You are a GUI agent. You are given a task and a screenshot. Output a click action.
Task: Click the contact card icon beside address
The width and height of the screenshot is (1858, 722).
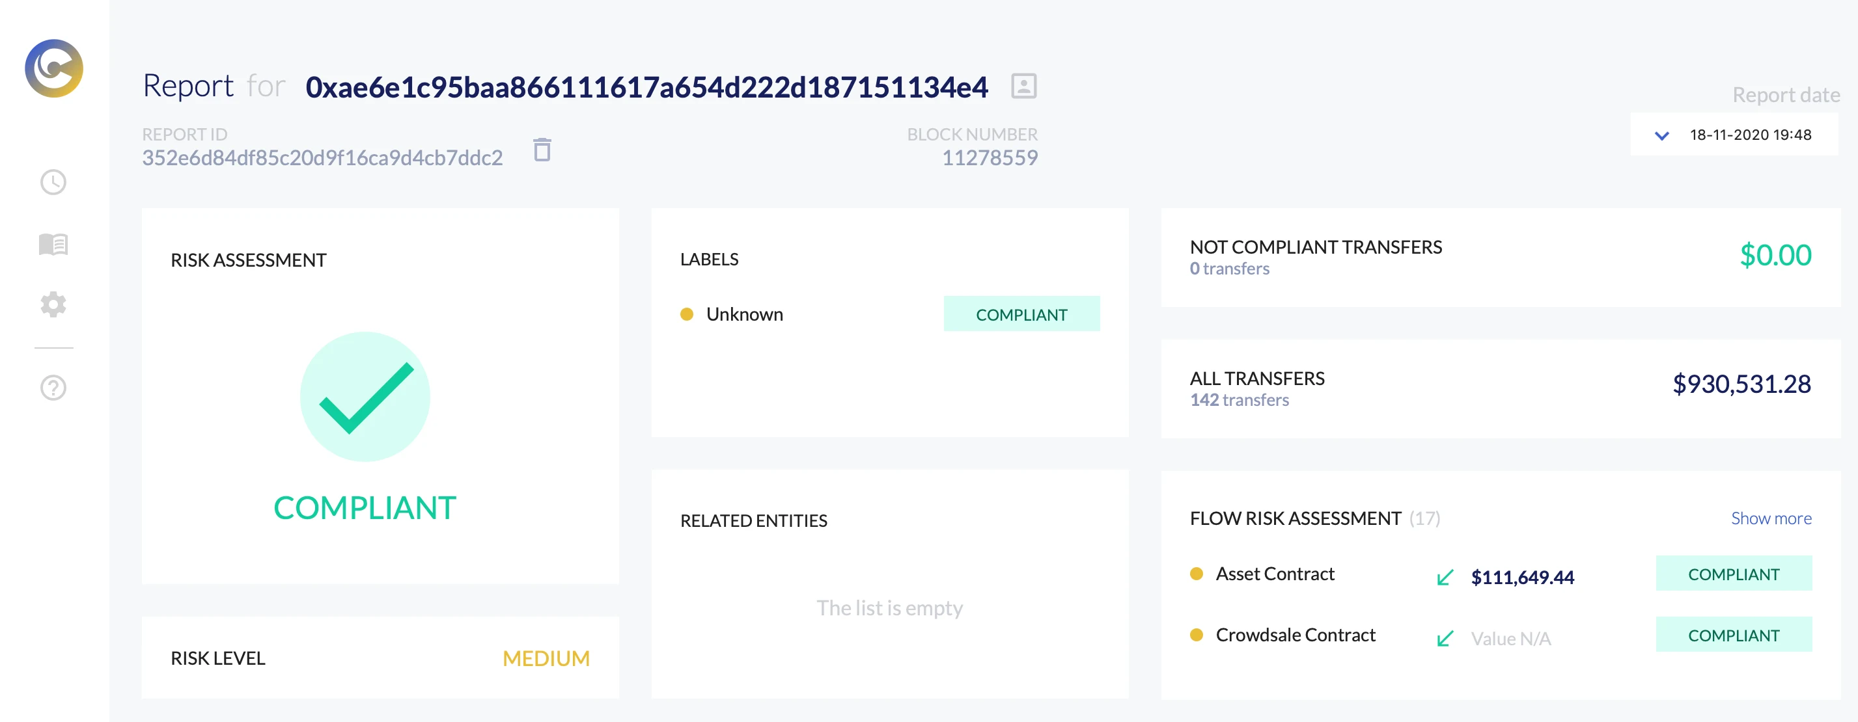[x=1023, y=87]
